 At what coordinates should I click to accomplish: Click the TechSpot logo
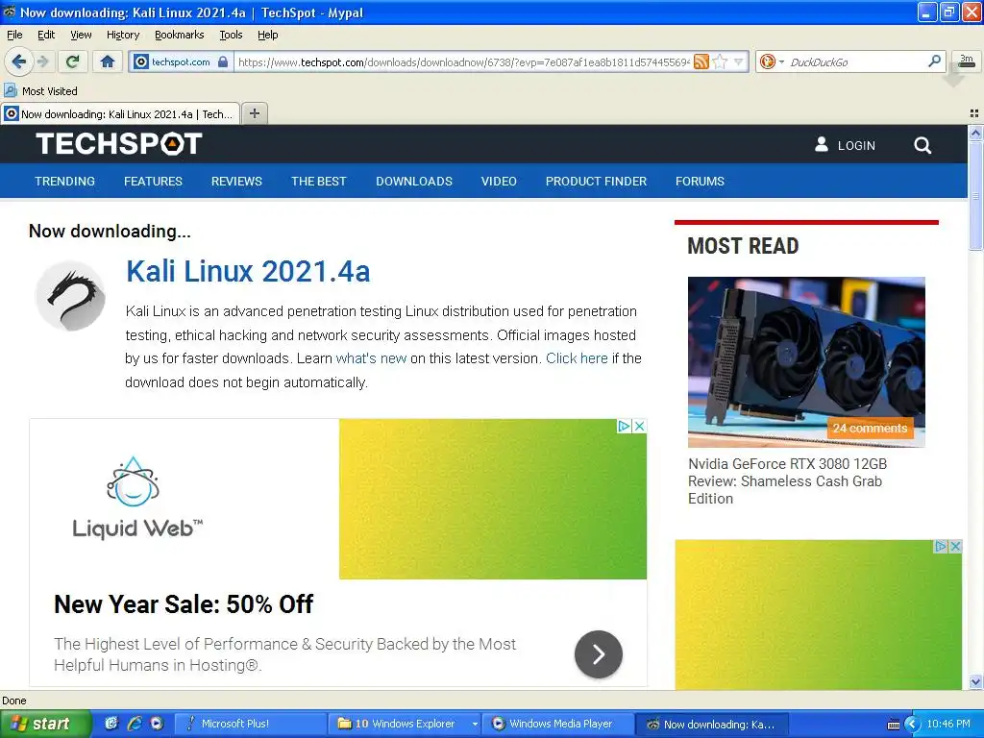118,144
